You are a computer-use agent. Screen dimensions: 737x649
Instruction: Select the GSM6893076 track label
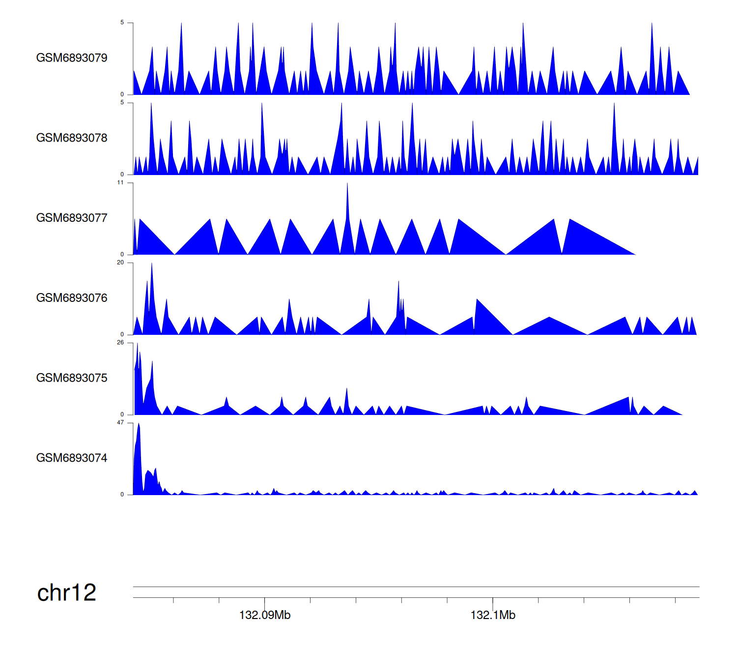click(x=72, y=298)
